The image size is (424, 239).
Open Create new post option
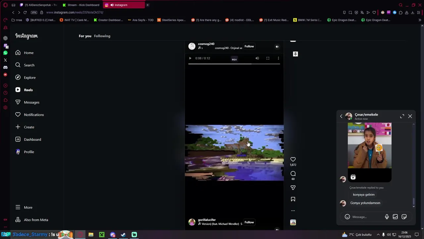coord(25,127)
